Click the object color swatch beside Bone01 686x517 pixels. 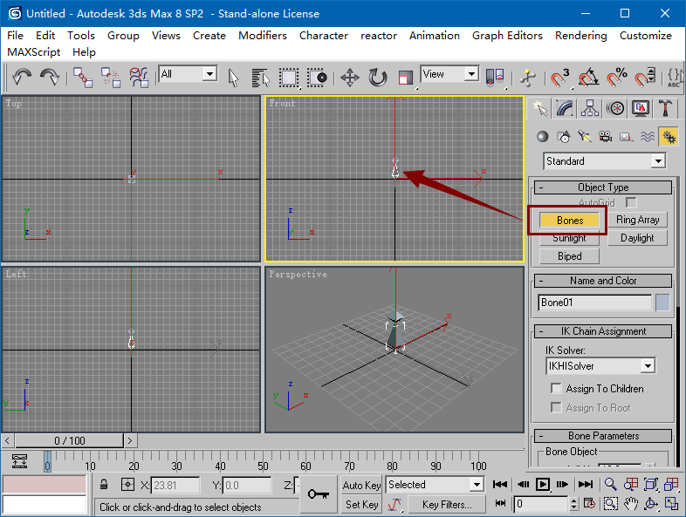pyautogui.click(x=662, y=303)
